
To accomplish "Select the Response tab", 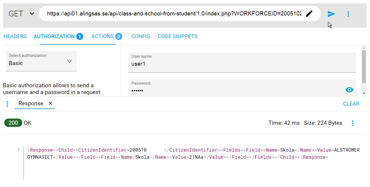I will tap(31, 103).
